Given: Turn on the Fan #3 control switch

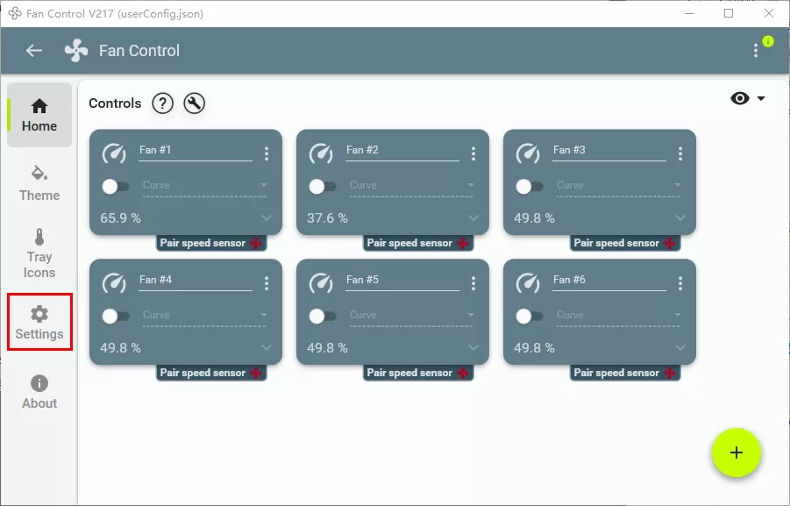Looking at the screenshot, I should pos(529,187).
